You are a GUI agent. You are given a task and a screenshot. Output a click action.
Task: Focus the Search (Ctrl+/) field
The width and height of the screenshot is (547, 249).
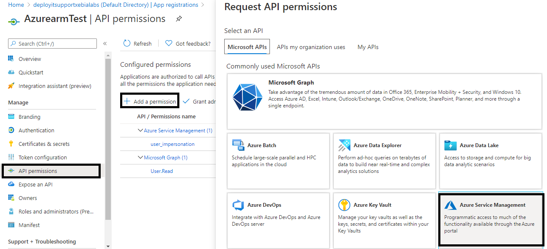[52, 44]
